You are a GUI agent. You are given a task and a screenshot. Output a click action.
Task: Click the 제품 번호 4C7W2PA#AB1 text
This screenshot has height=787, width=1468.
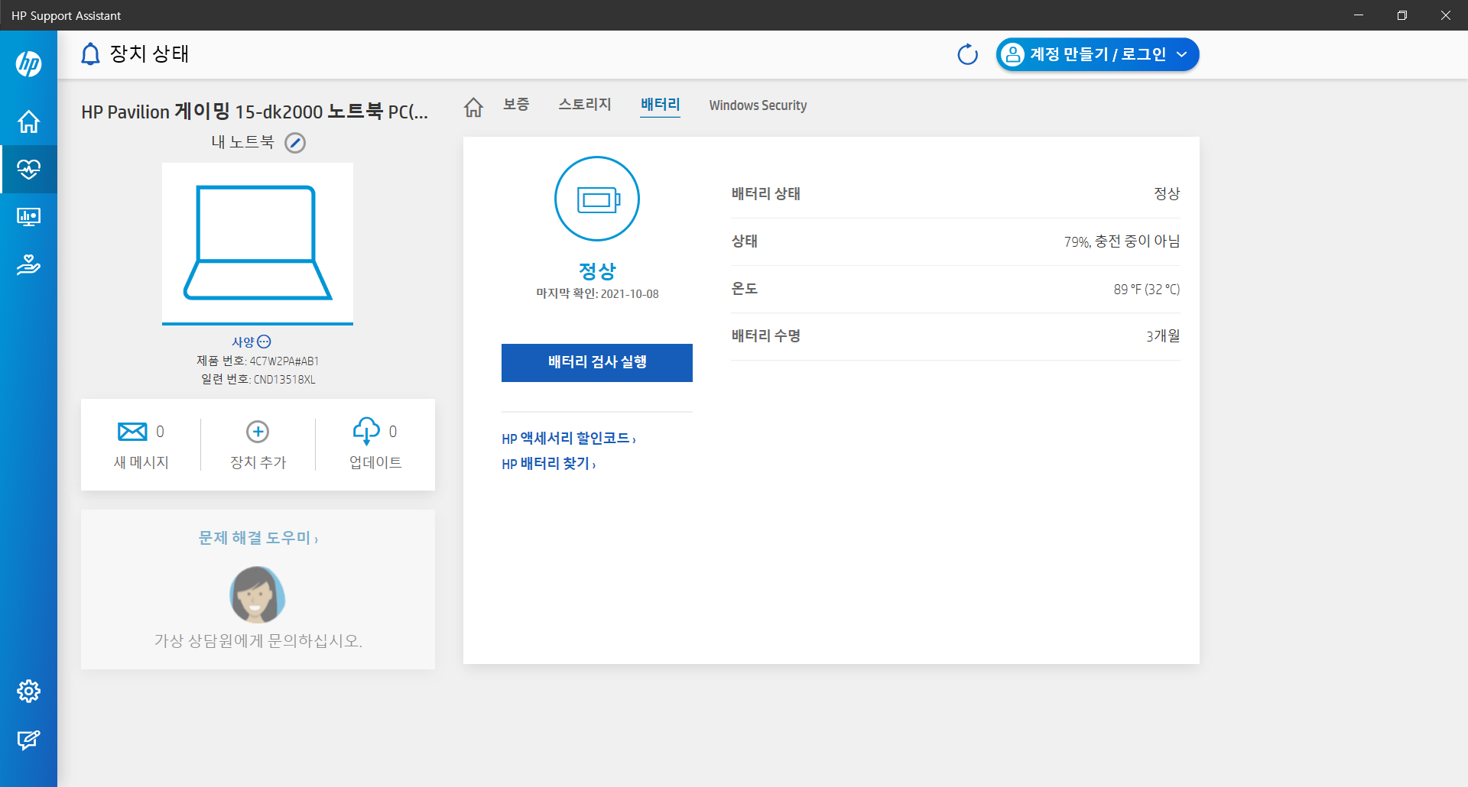tap(258, 361)
